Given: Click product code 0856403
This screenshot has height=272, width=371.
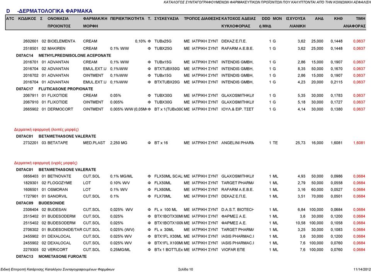Looking at the screenshot, I should (31, 176).
